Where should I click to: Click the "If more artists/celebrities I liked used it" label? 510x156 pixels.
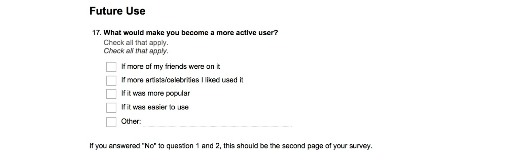(x=182, y=80)
